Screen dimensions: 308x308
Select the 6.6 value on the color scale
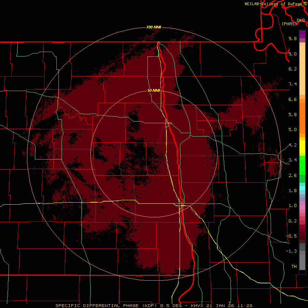click(x=293, y=99)
